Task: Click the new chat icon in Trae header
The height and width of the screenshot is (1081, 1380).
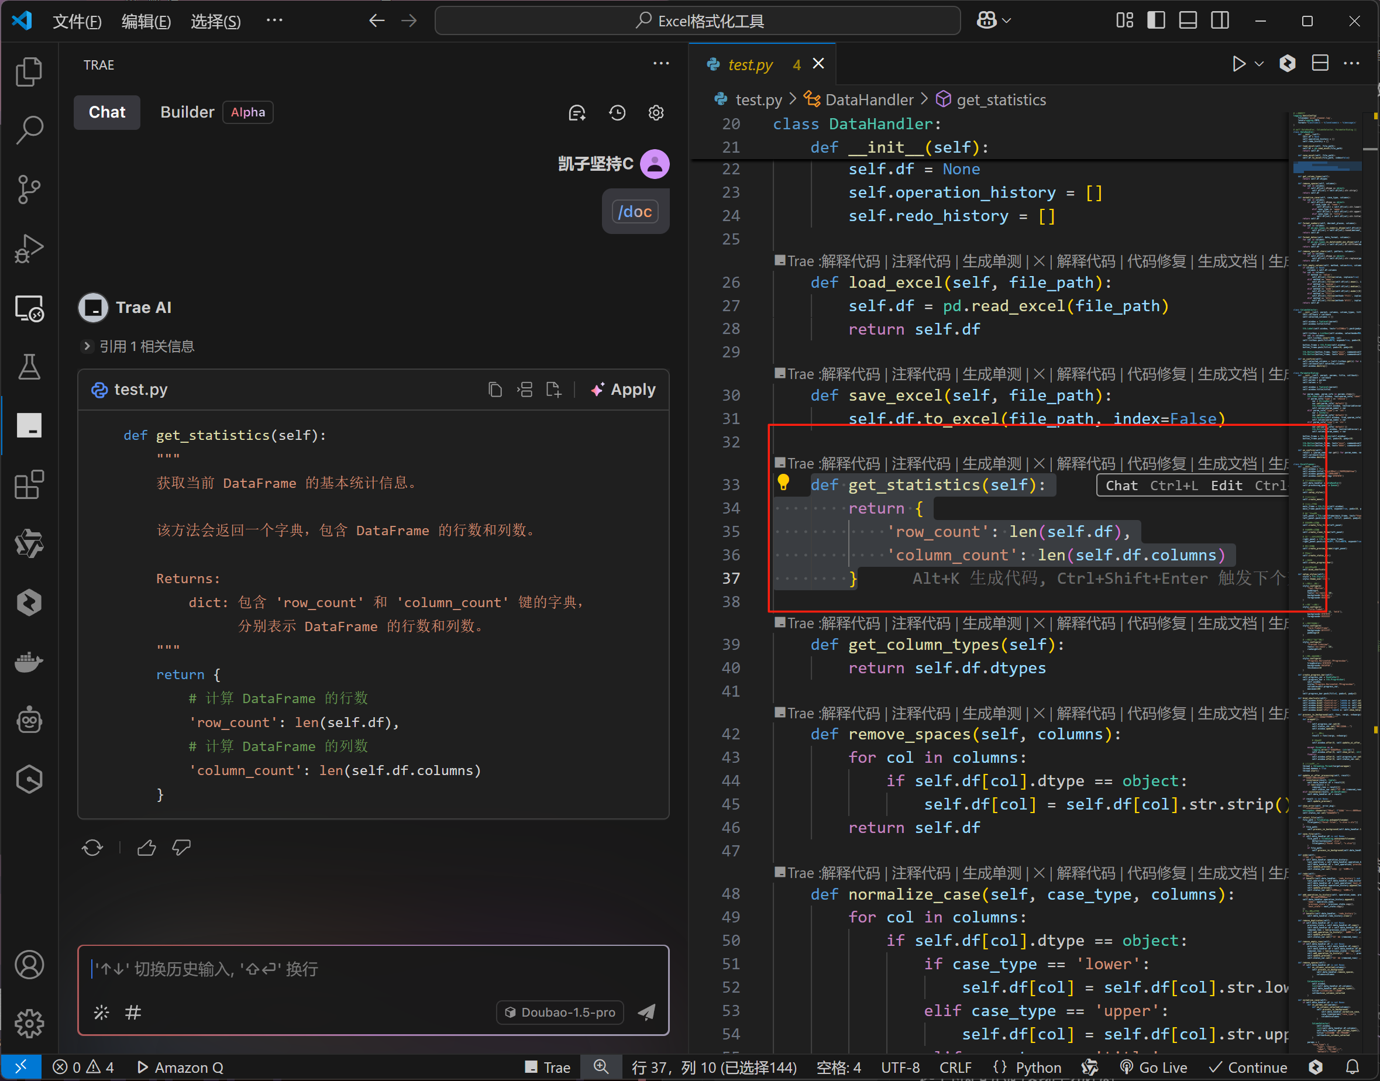Action: pyautogui.click(x=577, y=113)
